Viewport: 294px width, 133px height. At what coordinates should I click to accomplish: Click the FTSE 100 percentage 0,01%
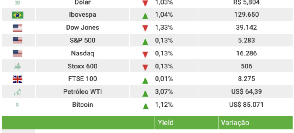(164, 79)
